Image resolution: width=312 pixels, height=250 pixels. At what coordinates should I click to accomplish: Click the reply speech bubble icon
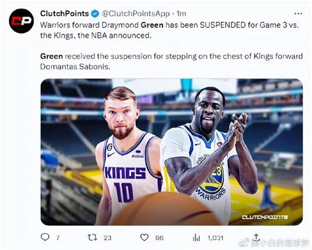45,237
